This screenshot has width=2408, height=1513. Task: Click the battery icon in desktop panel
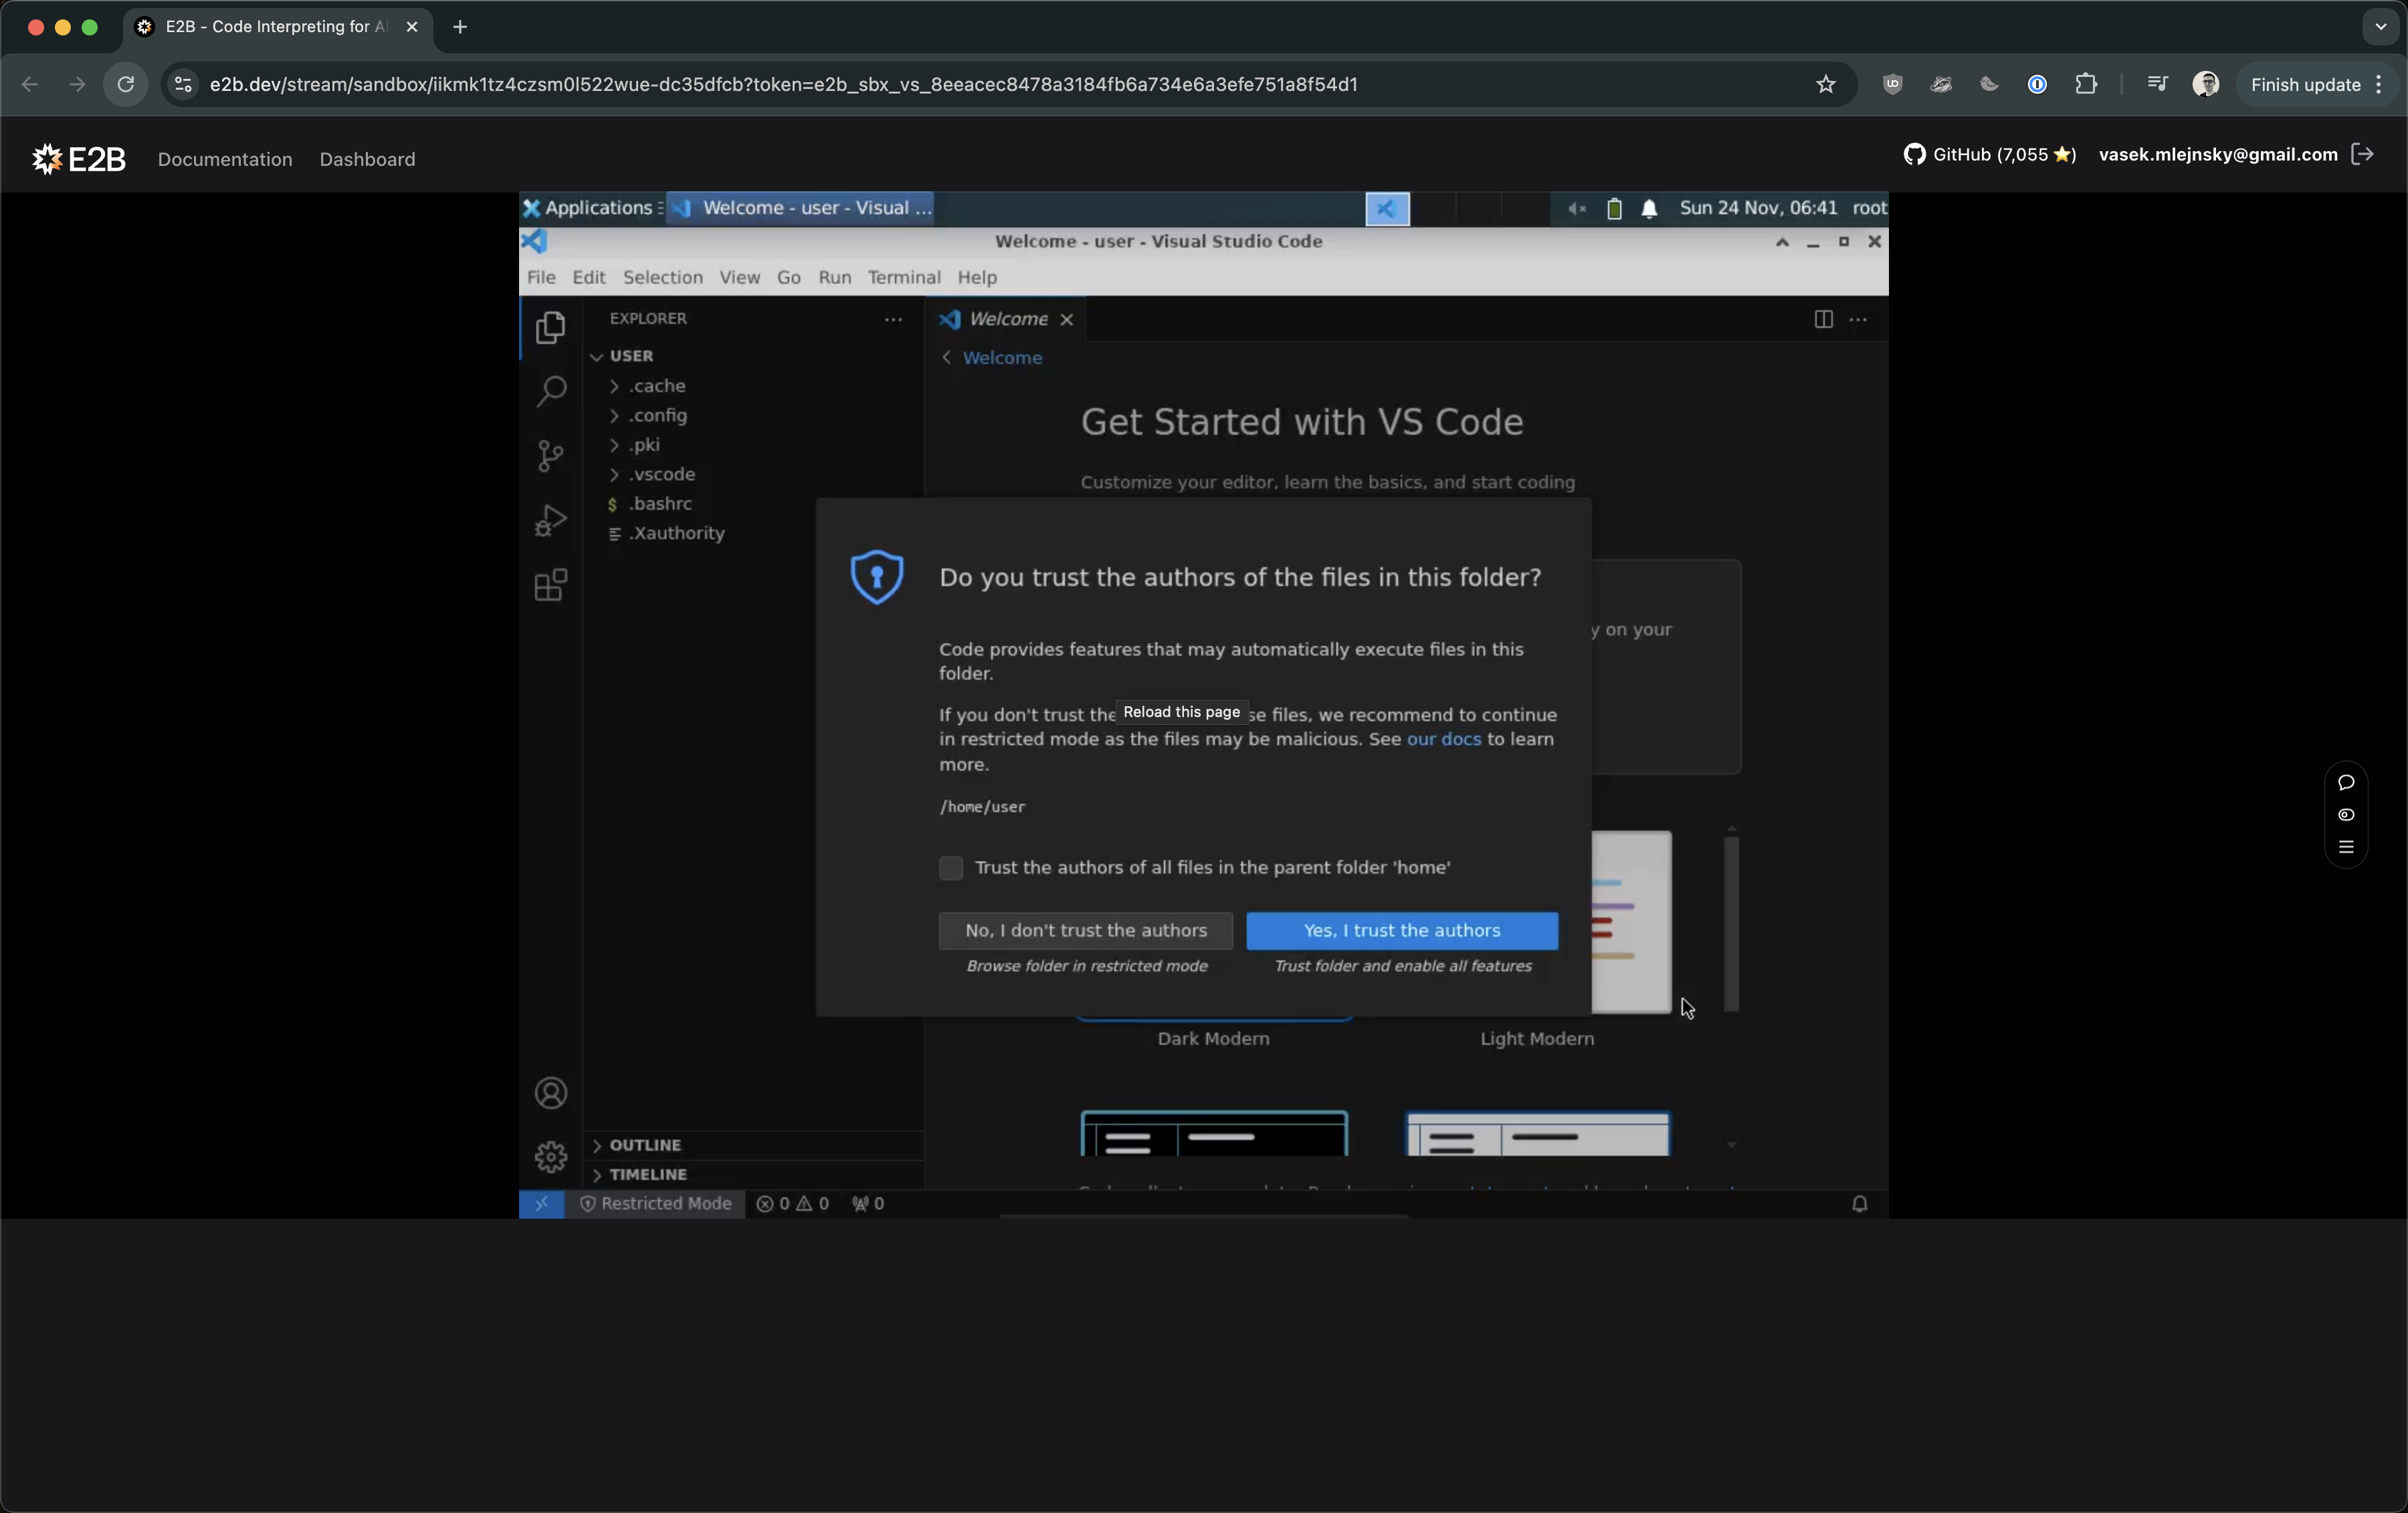tap(1614, 208)
